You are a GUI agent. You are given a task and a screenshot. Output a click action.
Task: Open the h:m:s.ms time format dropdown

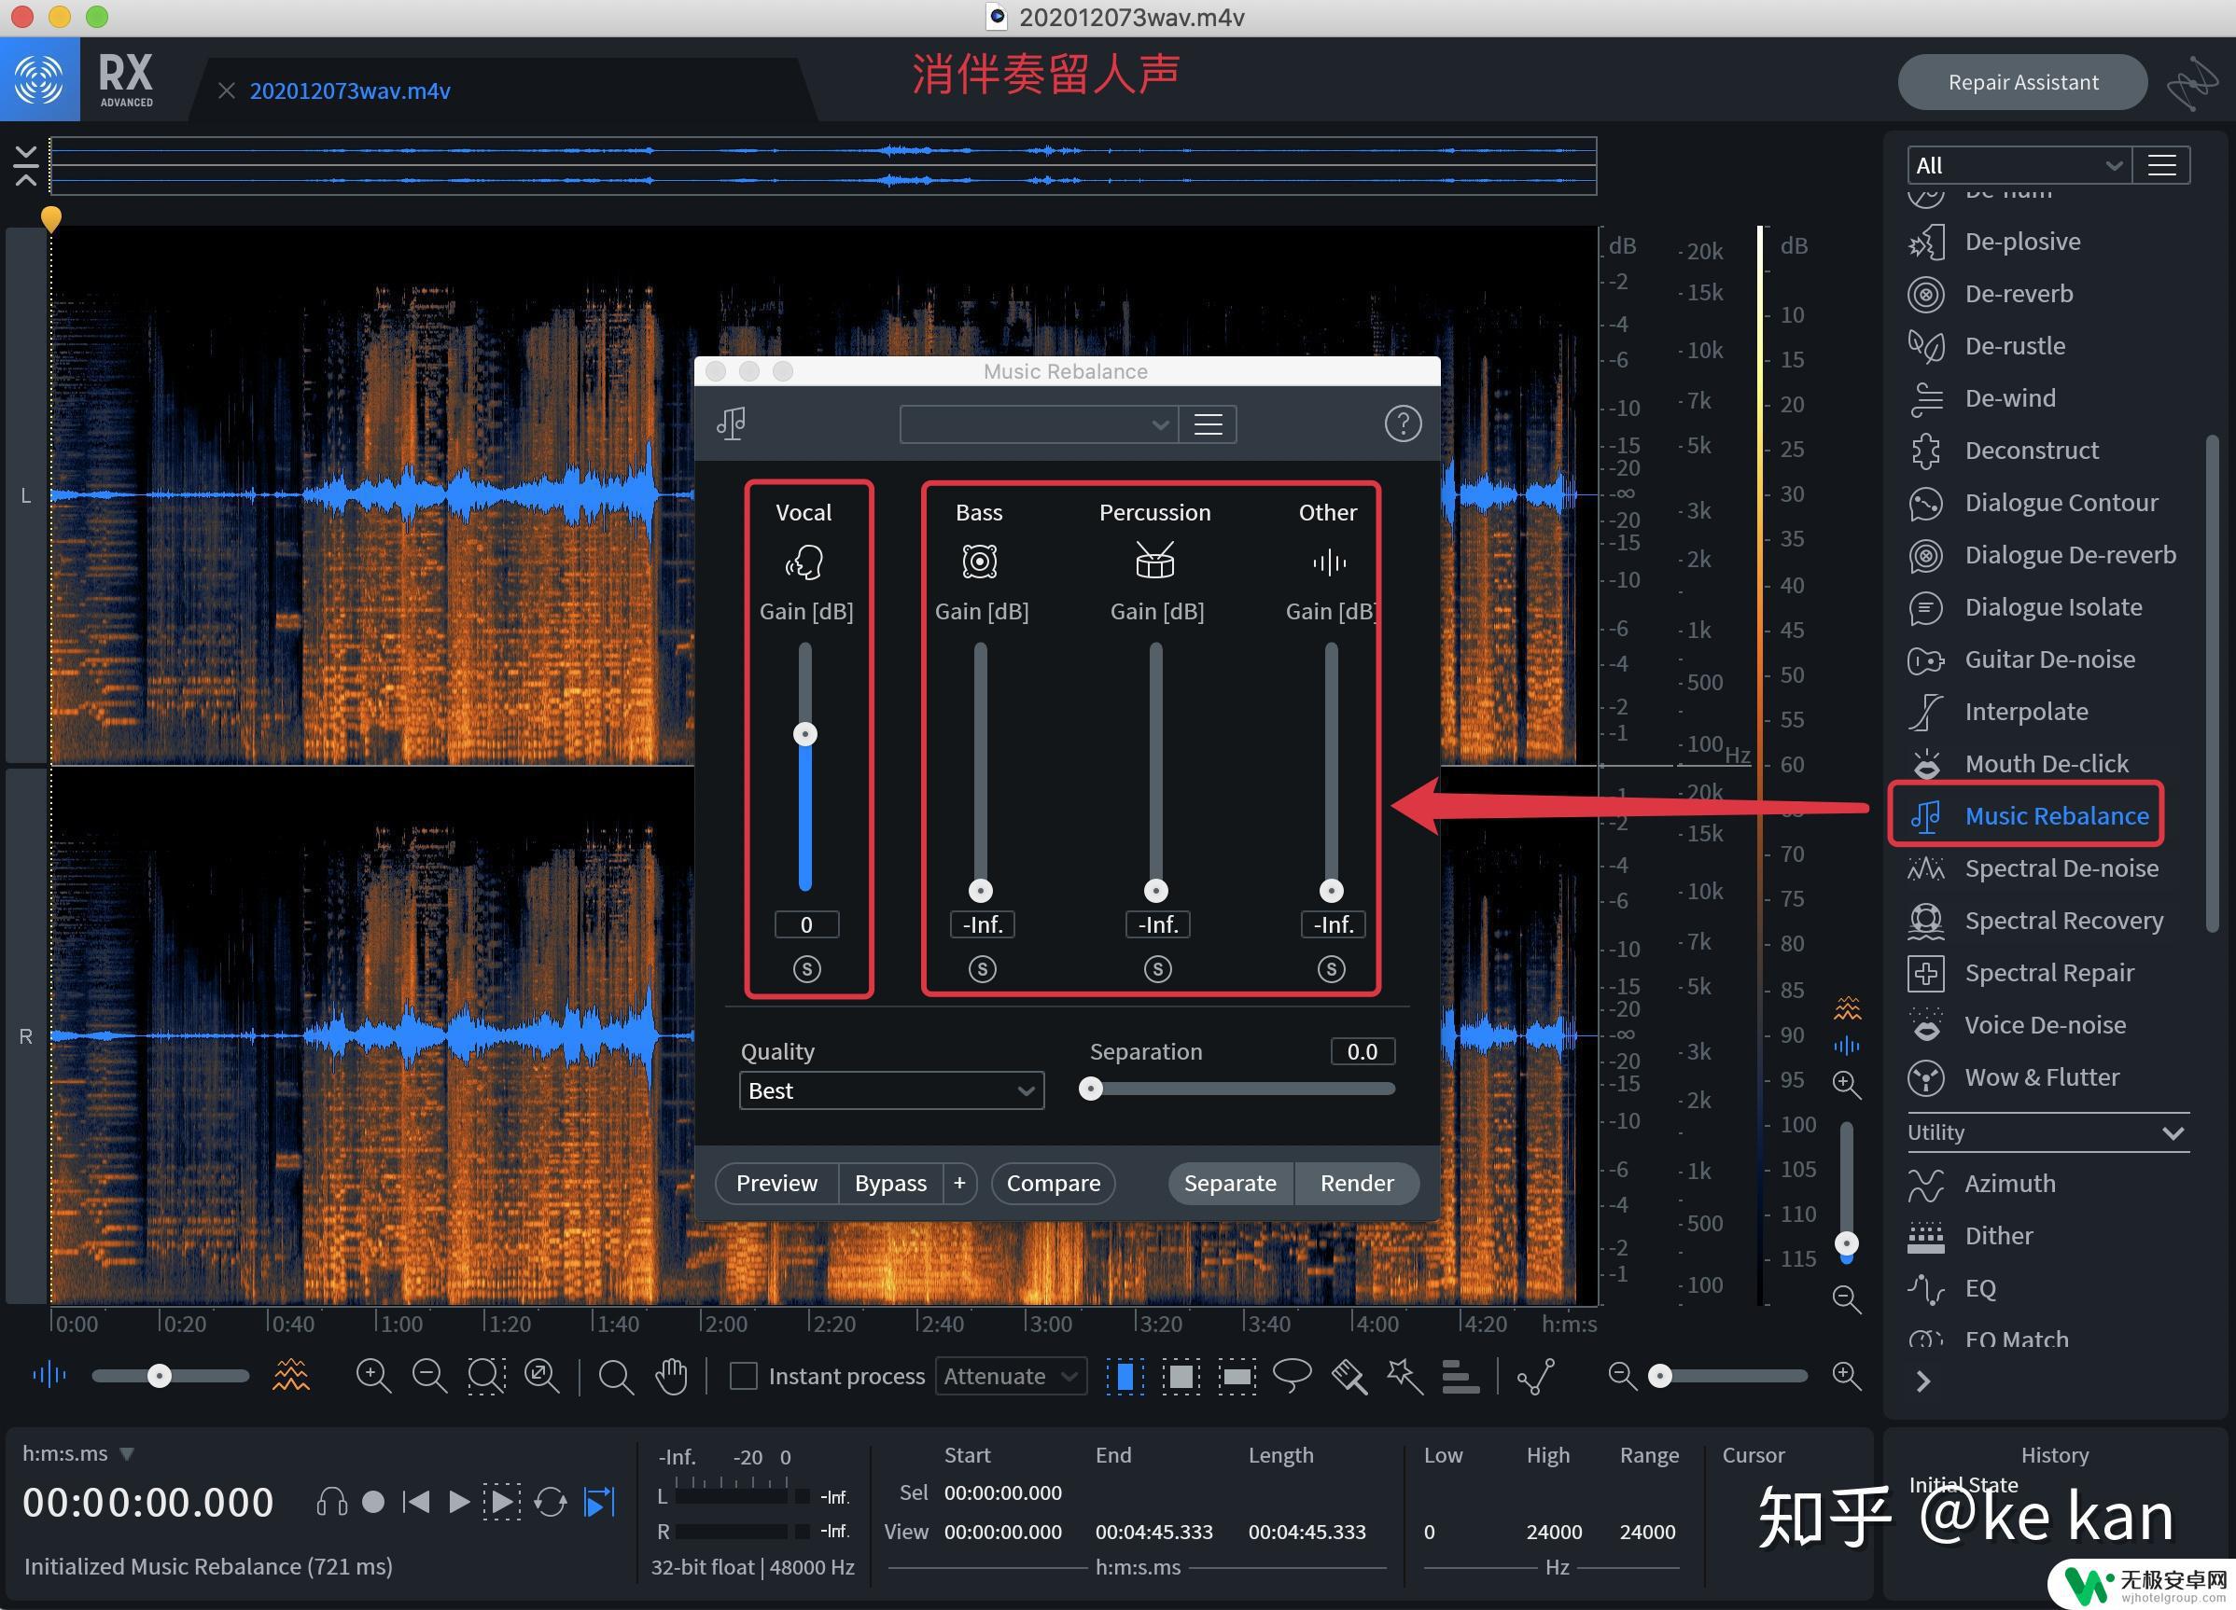pos(77,1453)
